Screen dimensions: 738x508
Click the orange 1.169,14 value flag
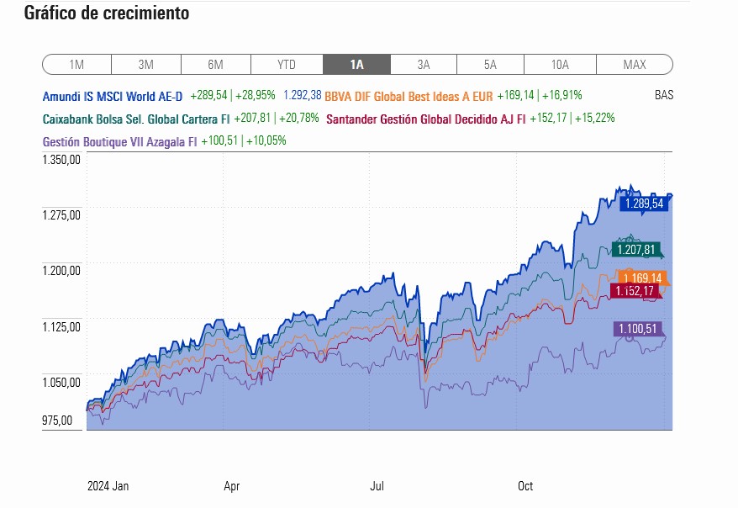point(642,278)
